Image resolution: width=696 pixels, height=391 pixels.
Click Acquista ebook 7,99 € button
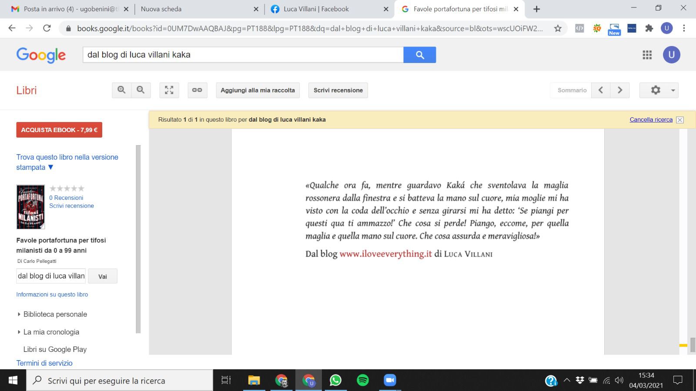[x=59, y=130]
